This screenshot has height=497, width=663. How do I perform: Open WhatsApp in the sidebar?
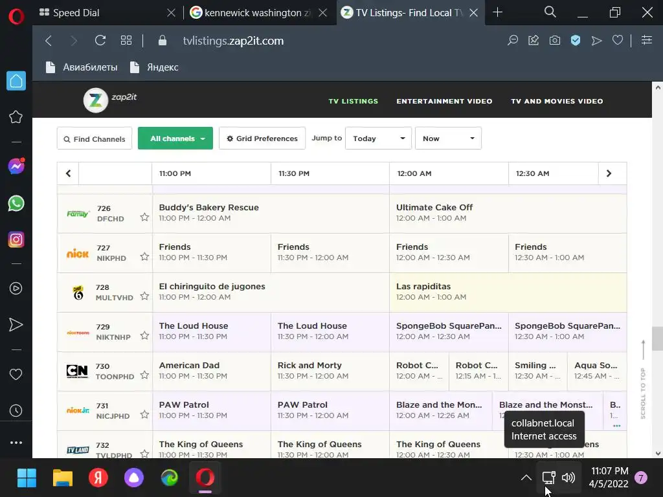16,203
